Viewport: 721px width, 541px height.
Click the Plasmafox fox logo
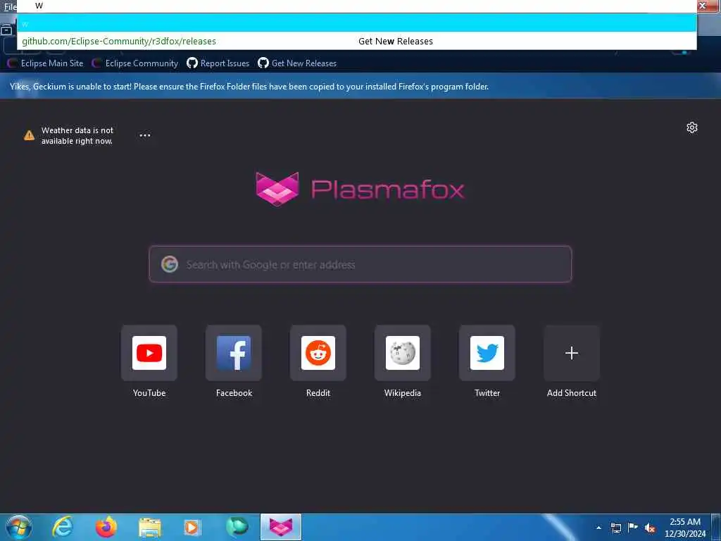point(277,189)
